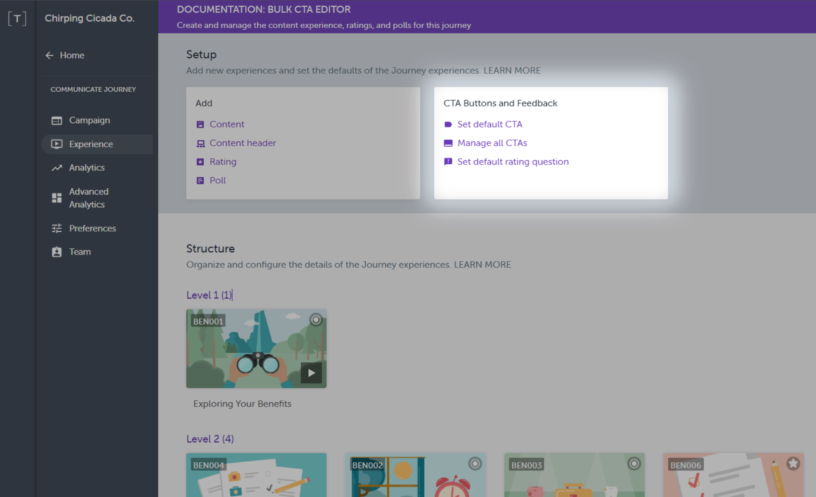Collapse the Level 2 section
The image size is (816, 497).
210,439
